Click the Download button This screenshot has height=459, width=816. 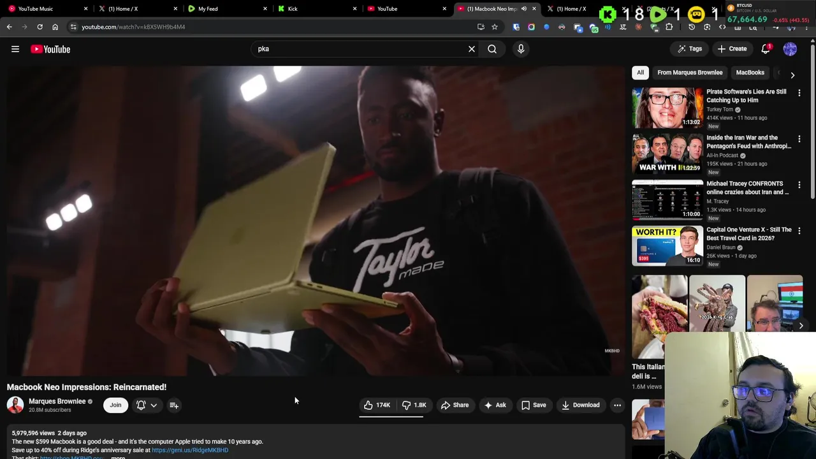(x=580, y=405)
